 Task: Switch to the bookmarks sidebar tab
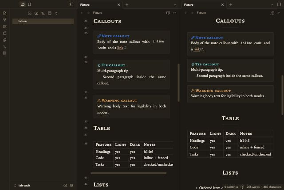[x=30, y=4]
